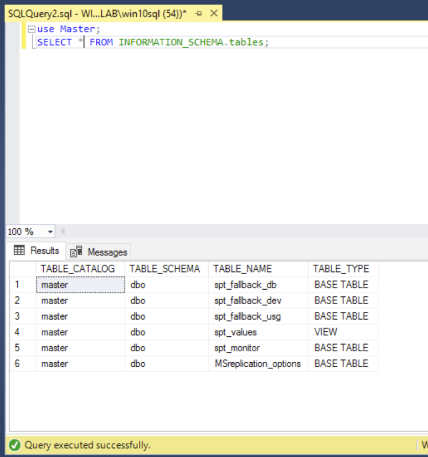Click the Results grid icon
The image size is (428, 457).
[x=19, y=250]
